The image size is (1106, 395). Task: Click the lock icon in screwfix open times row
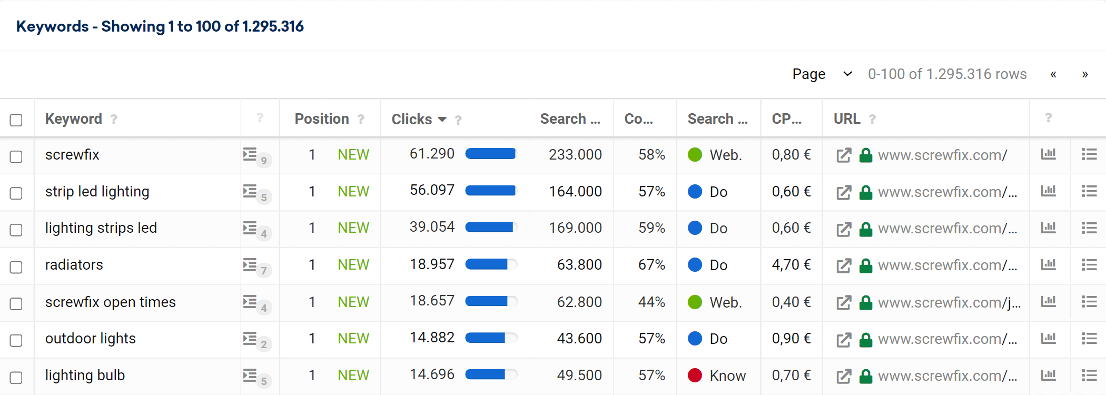tap(865, 302)
